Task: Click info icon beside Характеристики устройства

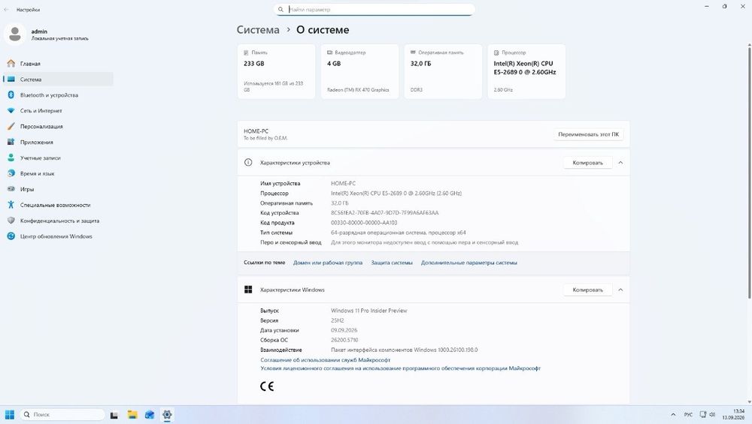Action: click(x=248, y=163)
